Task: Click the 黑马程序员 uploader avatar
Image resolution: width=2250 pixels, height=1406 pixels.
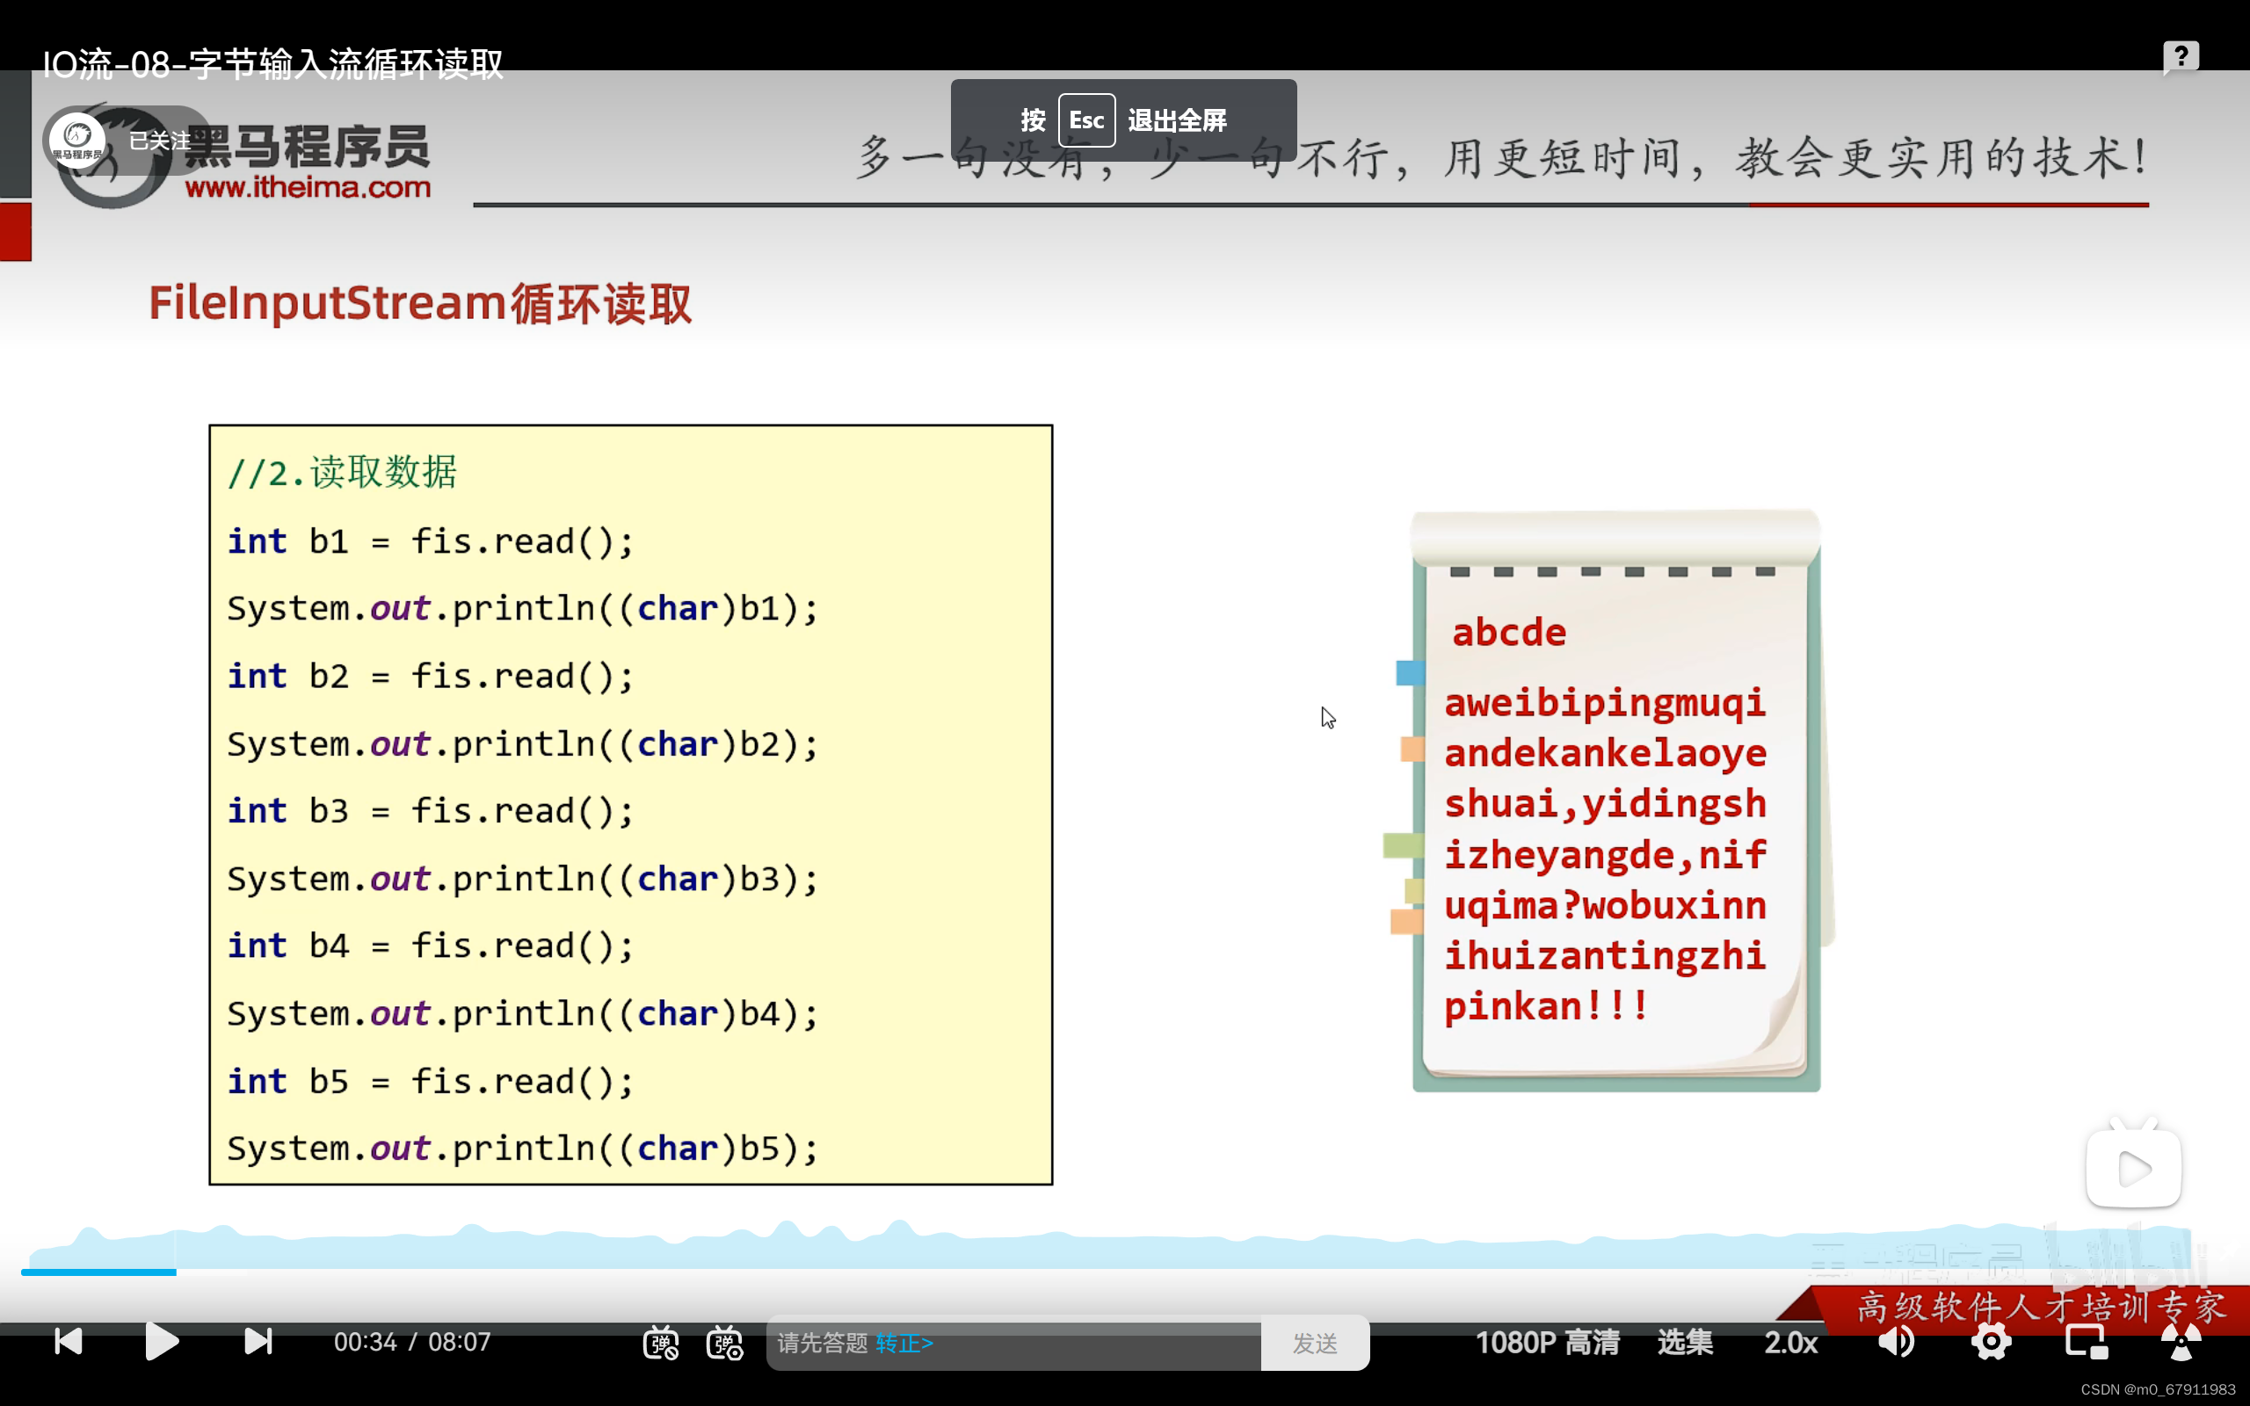Action: [x=78, y=140]
